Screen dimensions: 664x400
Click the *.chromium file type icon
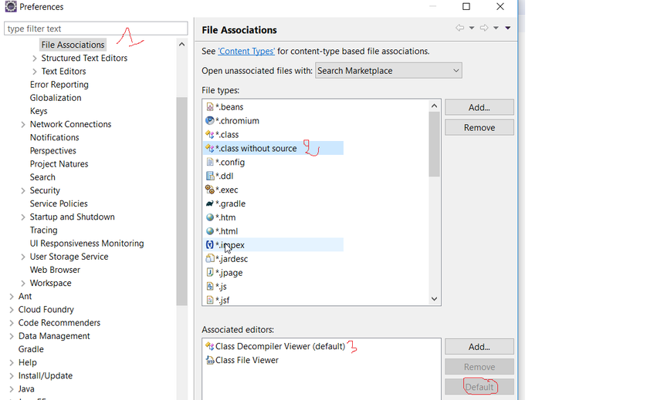[x=210, y=121]
